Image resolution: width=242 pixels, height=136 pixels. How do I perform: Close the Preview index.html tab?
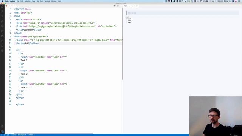point(138,6)
